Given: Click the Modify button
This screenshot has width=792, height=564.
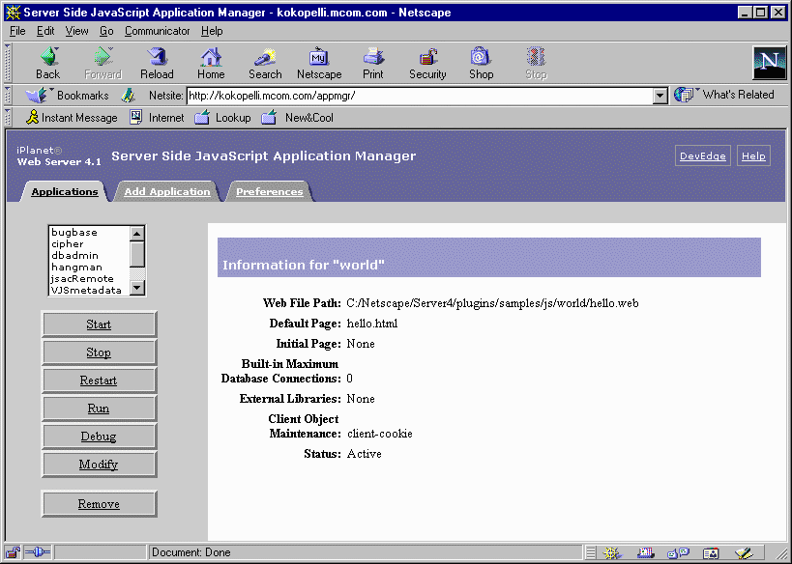Looking at the screenshot, I should click(x=99, y=465).
